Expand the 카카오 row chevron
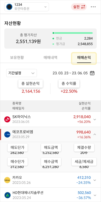Viewport: 101px width, 202px height. click(x=95, y=180)
